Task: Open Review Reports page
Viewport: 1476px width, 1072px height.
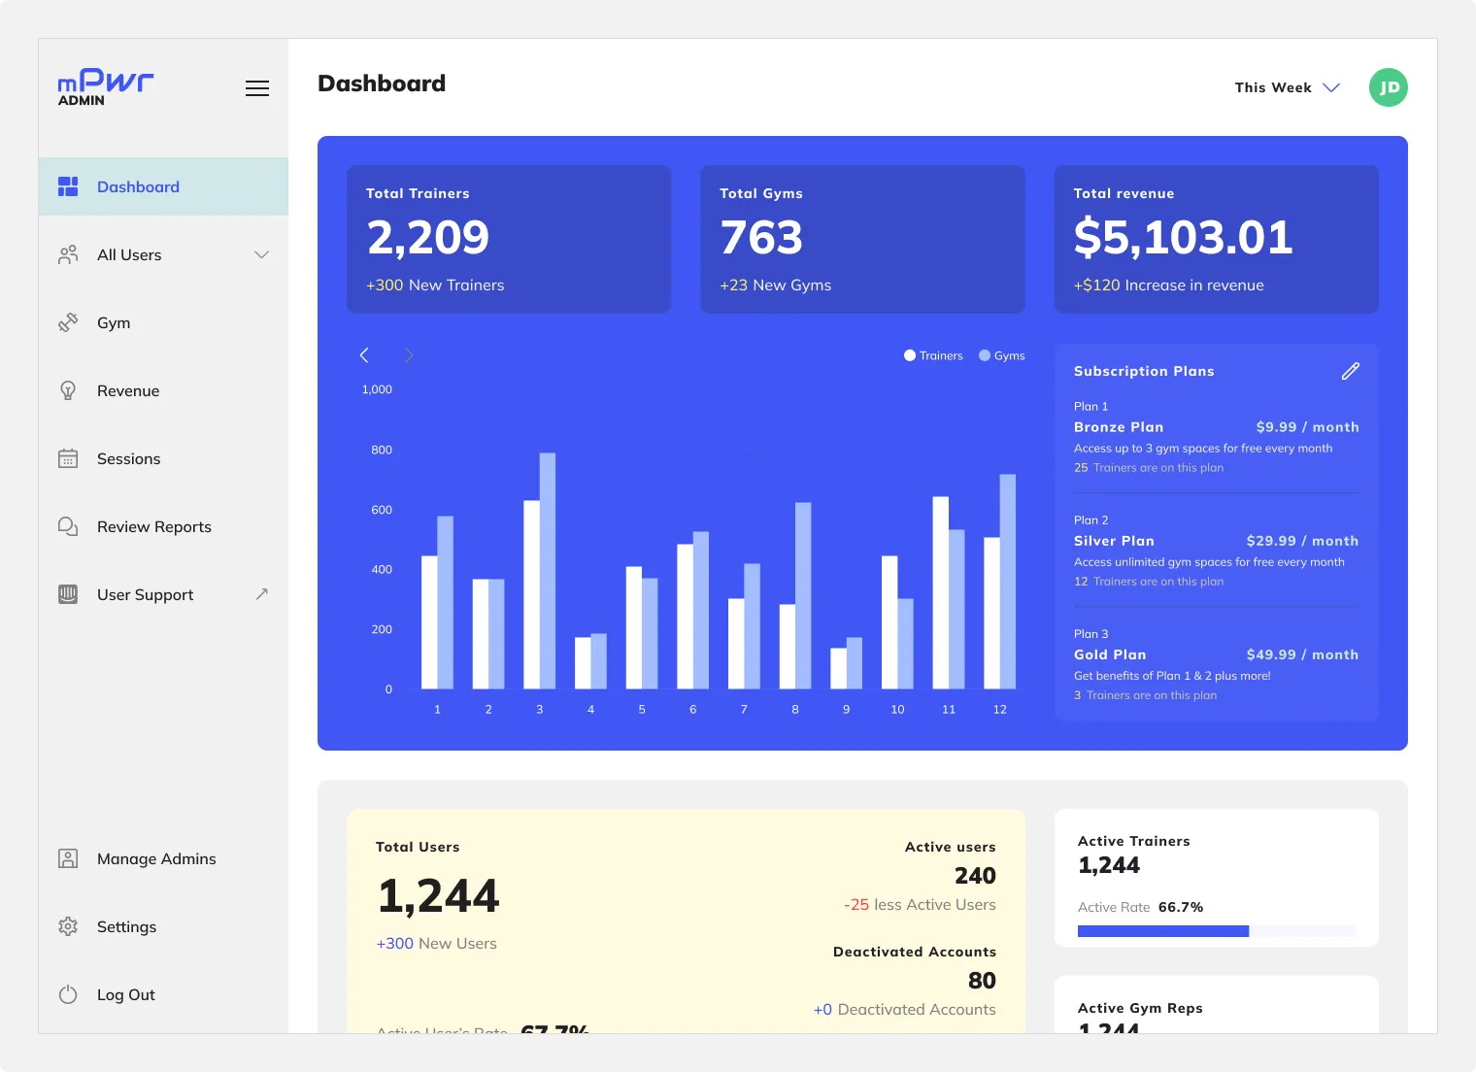Action: click(163, 526)
